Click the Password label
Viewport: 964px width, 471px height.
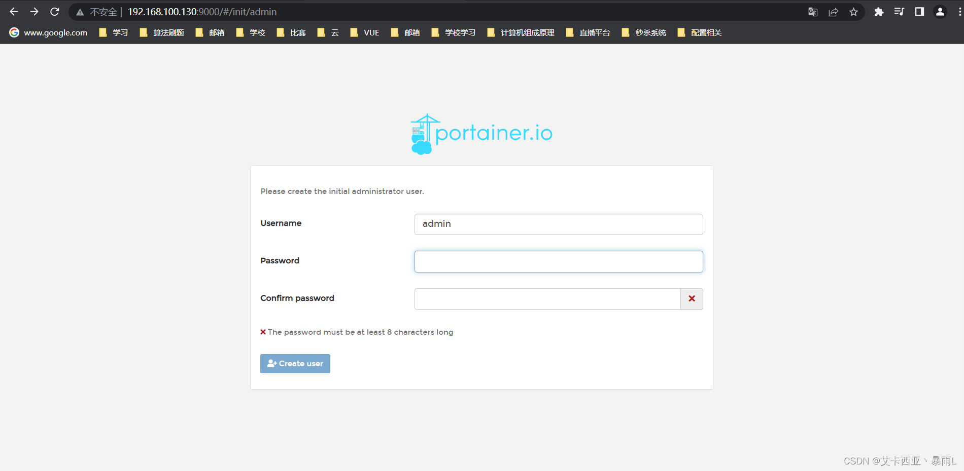point(280,261)
